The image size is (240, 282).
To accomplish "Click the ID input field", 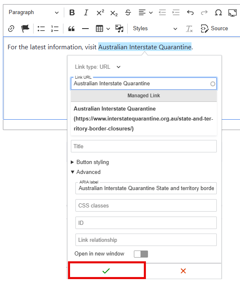I will pos(146,223).
